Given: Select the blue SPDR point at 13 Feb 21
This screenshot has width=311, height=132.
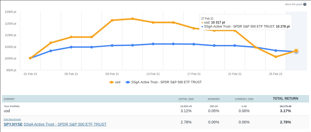Looking at the screenshot, I should coord(153,44).
